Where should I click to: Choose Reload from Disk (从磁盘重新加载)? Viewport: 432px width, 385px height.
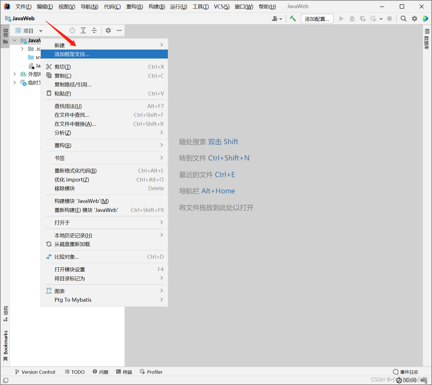click(104, 244)
